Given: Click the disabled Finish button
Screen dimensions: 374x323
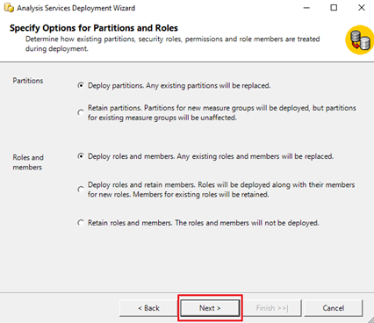Looking at the screenshot, I should point(272,308).
